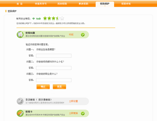This screenshot has width=157, height=121.
Task: Click the 密保卡 card icon
Action: [x=20, y=113]
